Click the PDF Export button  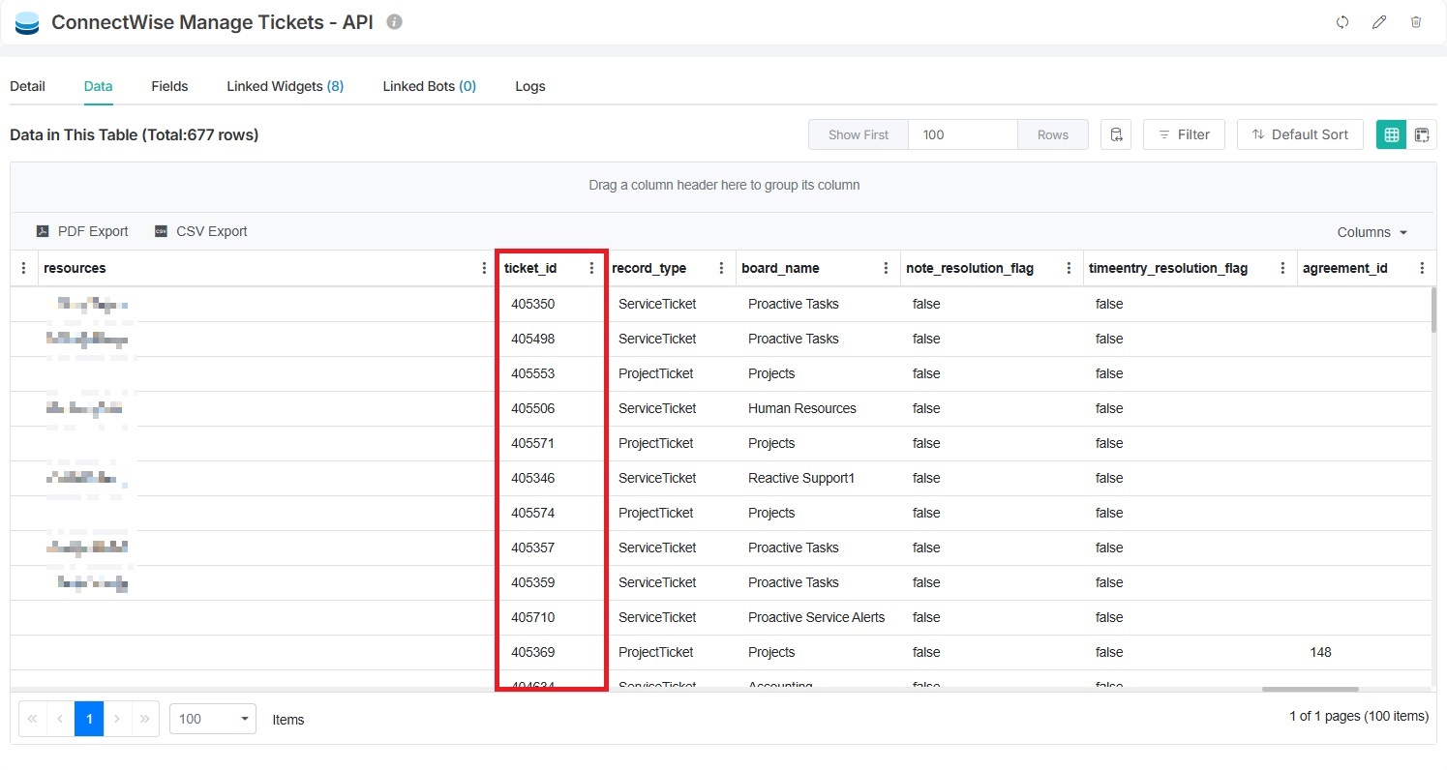(82, 231)
